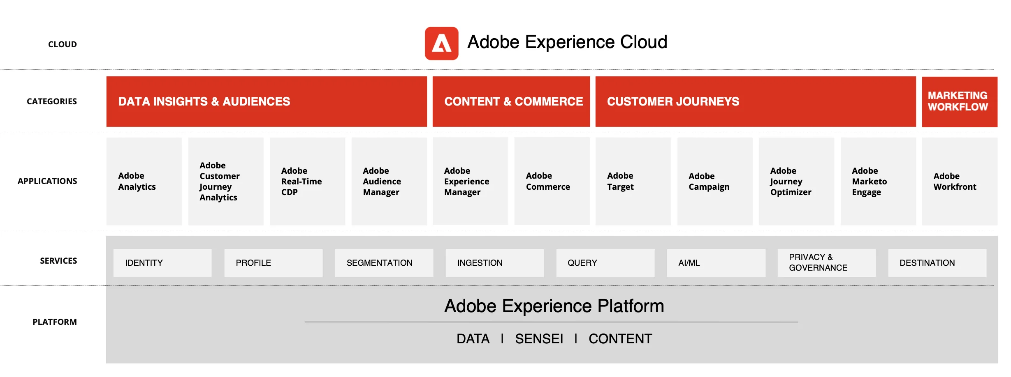Select the Segmentation service box

384,263
